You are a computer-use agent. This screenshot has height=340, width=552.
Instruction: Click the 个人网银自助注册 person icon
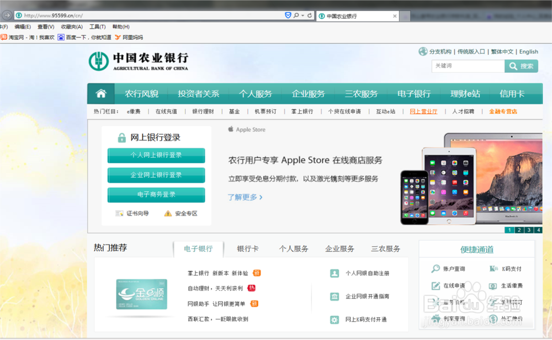tap(335, 273)
